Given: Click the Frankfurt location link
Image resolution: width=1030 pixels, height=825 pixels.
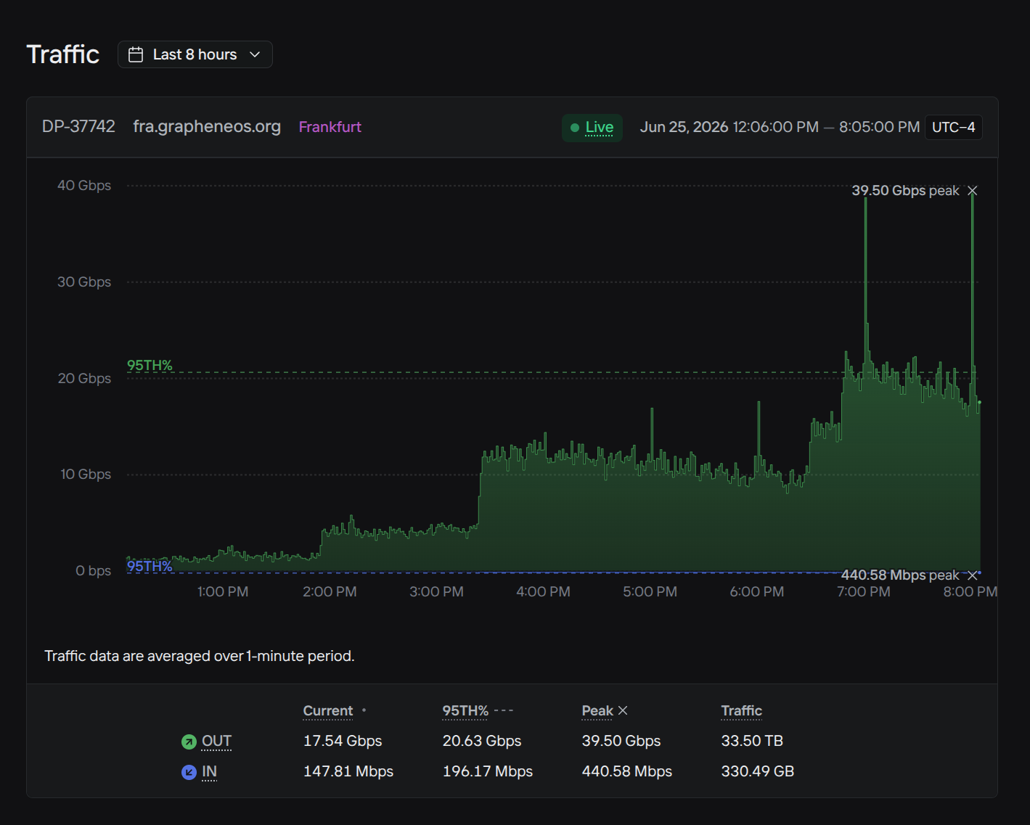Looking at the screenshot, I should (x=330, y=127).
